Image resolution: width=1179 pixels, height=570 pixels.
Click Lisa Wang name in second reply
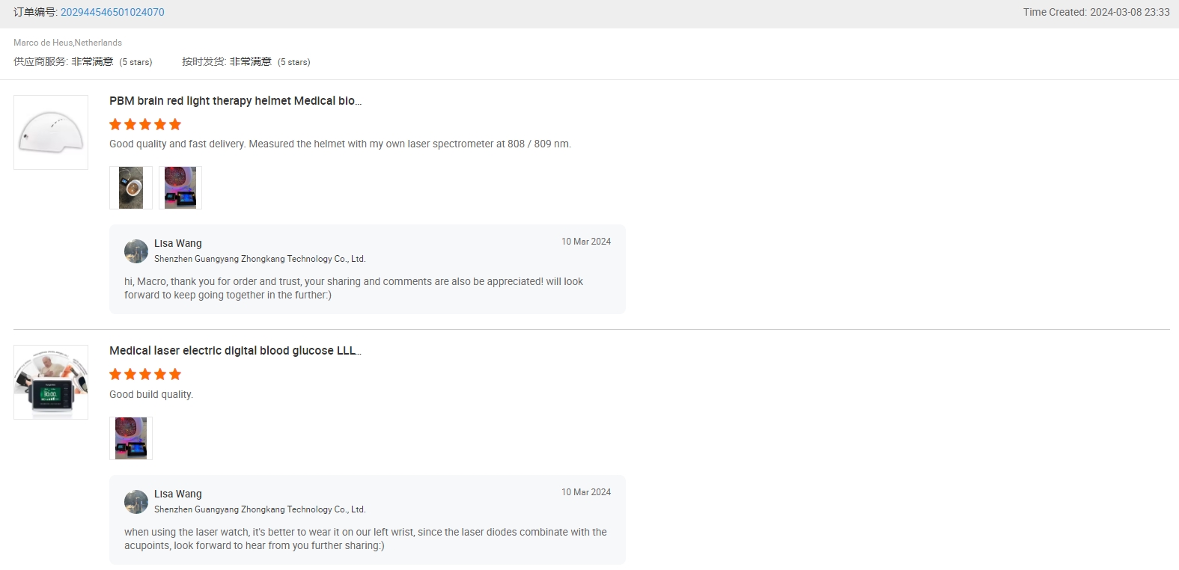[x=178, y=494]
